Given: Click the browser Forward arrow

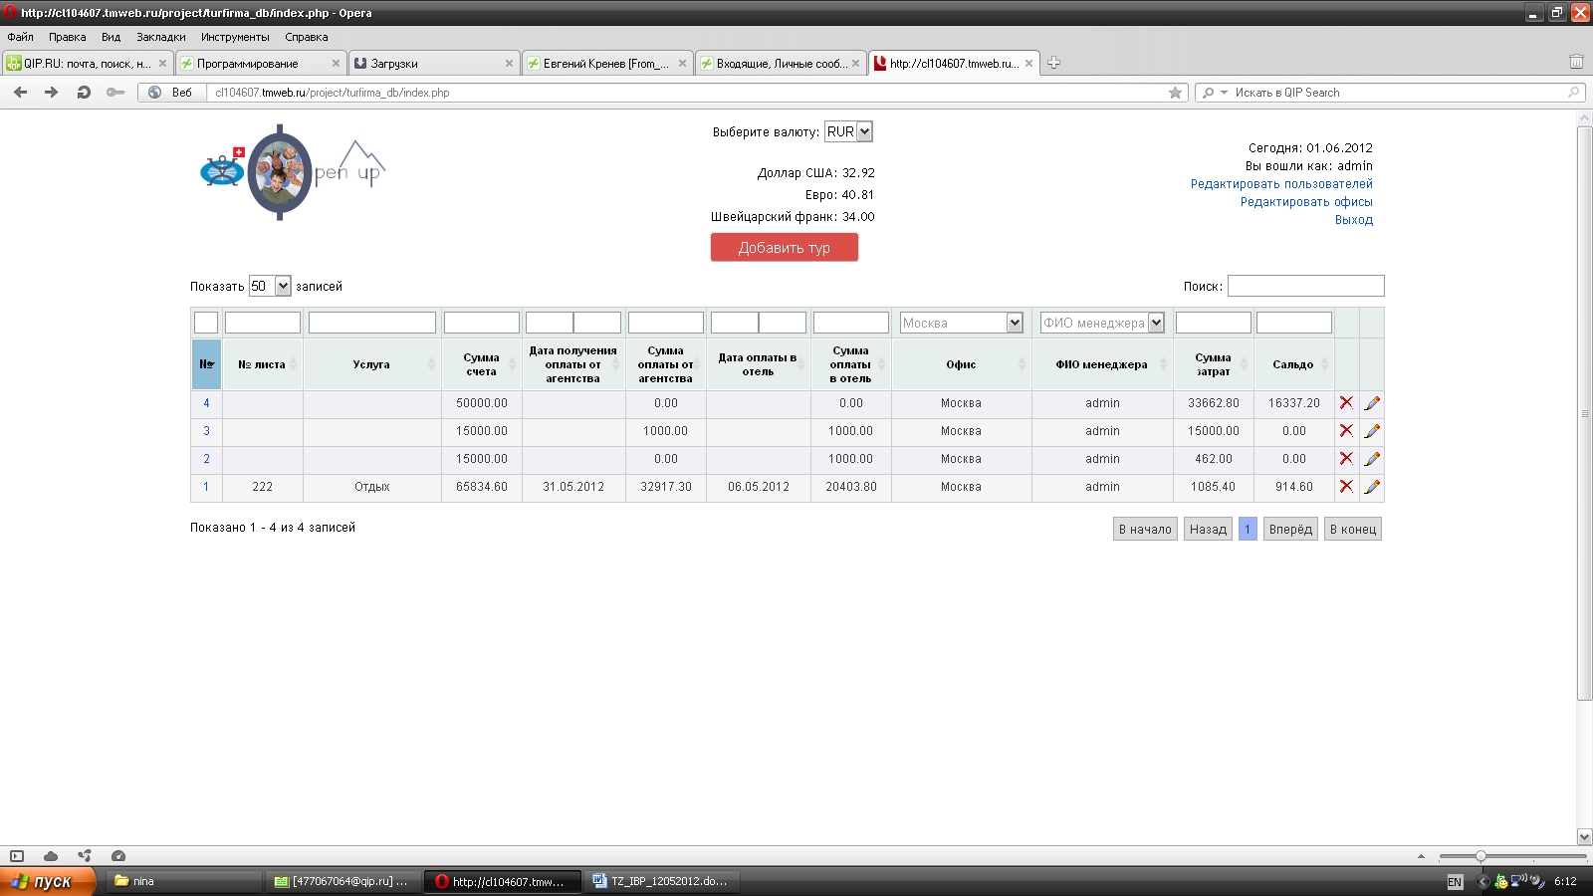Looking at the screenshot, I should (52, 93).
